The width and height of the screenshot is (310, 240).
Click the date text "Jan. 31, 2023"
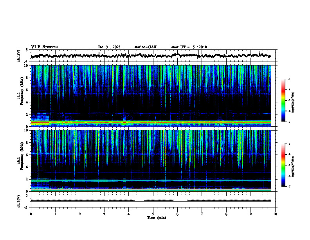pyautogui.click(x=109, y=47)
